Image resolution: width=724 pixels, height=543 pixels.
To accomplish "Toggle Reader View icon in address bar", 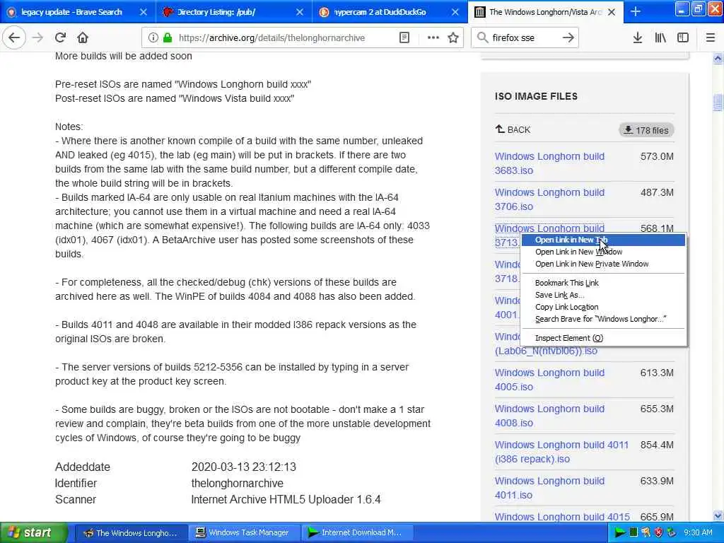I will pyautogui.click(x=404, y=38).
